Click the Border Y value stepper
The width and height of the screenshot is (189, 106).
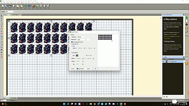pyautogui.click(x=94, y=48)
